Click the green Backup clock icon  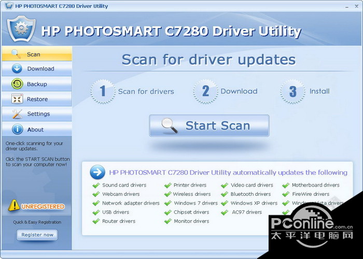17,84
